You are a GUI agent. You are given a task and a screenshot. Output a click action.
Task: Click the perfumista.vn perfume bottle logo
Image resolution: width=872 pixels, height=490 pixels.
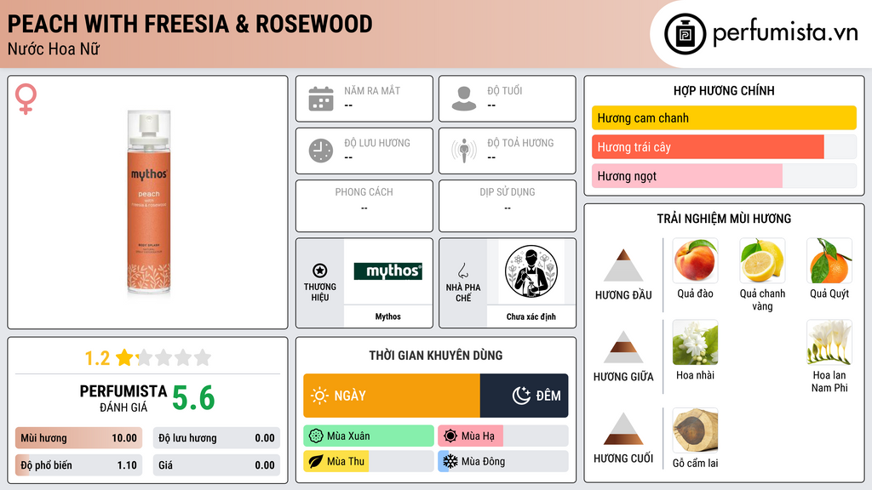point(685,34)
